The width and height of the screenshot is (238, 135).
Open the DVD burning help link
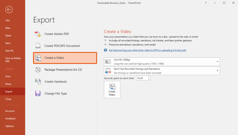coord(147,50)
